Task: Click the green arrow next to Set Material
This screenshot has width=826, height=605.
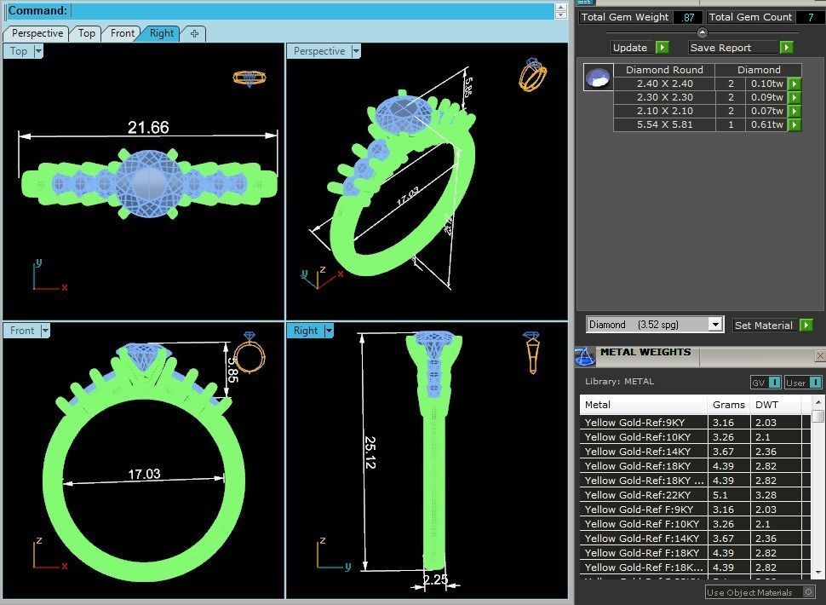Action: [x=806, y=325]
